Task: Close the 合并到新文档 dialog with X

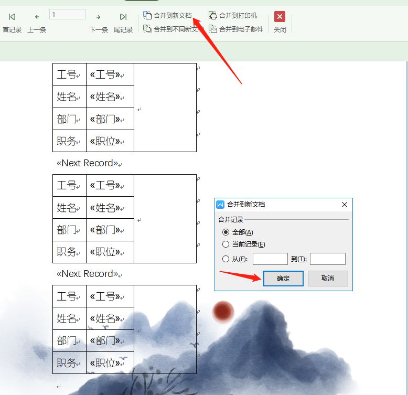Action: pyautogui.click(x=344, y=205)
